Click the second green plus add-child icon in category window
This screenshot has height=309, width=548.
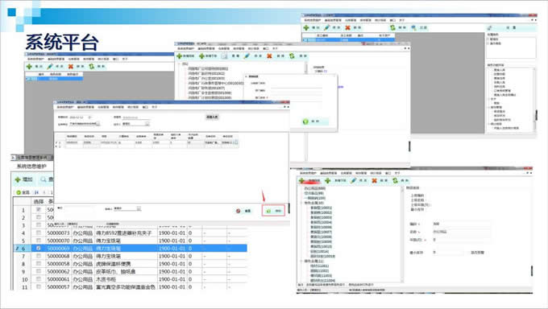(x=327, y=180)
